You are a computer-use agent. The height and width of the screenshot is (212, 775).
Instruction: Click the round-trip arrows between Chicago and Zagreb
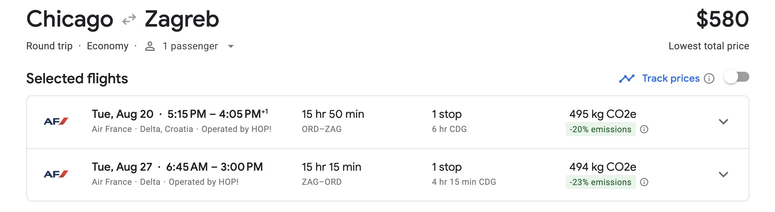point(129,20)
